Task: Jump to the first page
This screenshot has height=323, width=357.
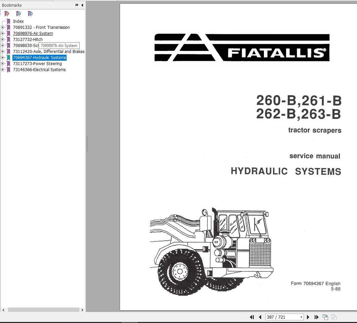Action: (252, 317)
